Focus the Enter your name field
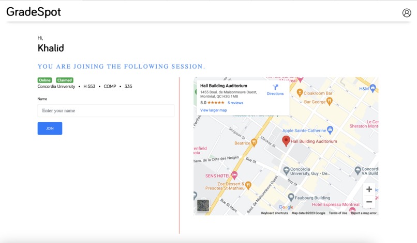Image resolution: width=417 pixels, height=243 pixels. 106,110
